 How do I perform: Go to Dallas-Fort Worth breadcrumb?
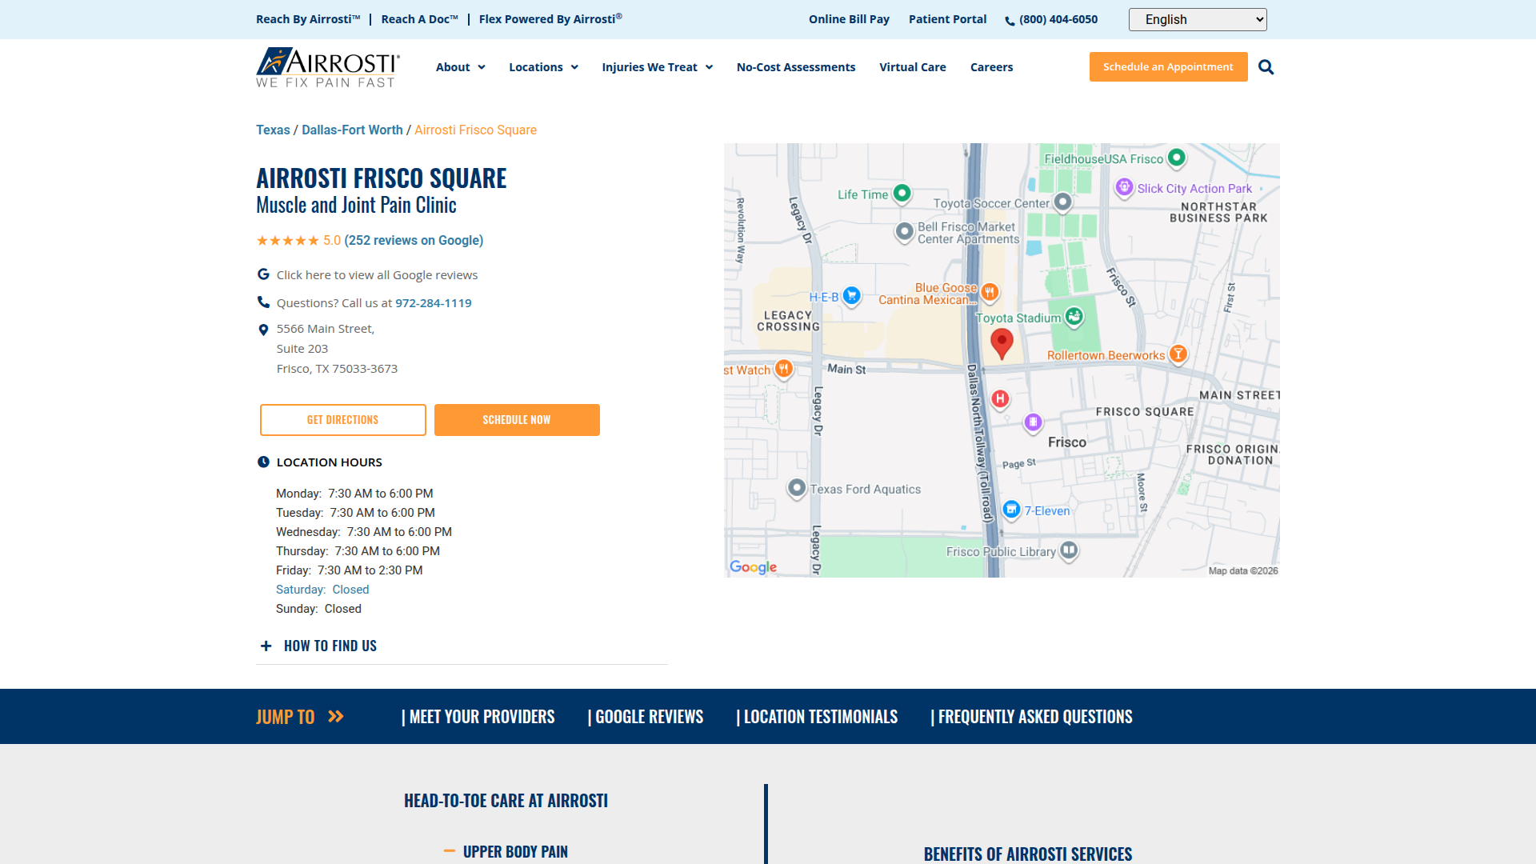pos(352,130)
